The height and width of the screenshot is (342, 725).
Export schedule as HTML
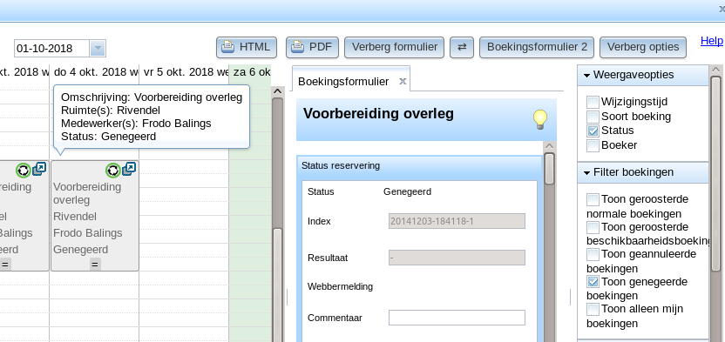click(x=247, y=47)
